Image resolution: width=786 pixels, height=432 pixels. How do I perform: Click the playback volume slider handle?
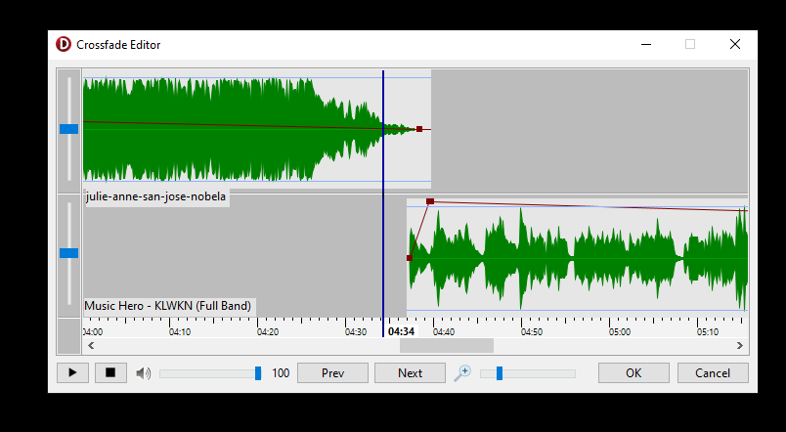point(258,372)
